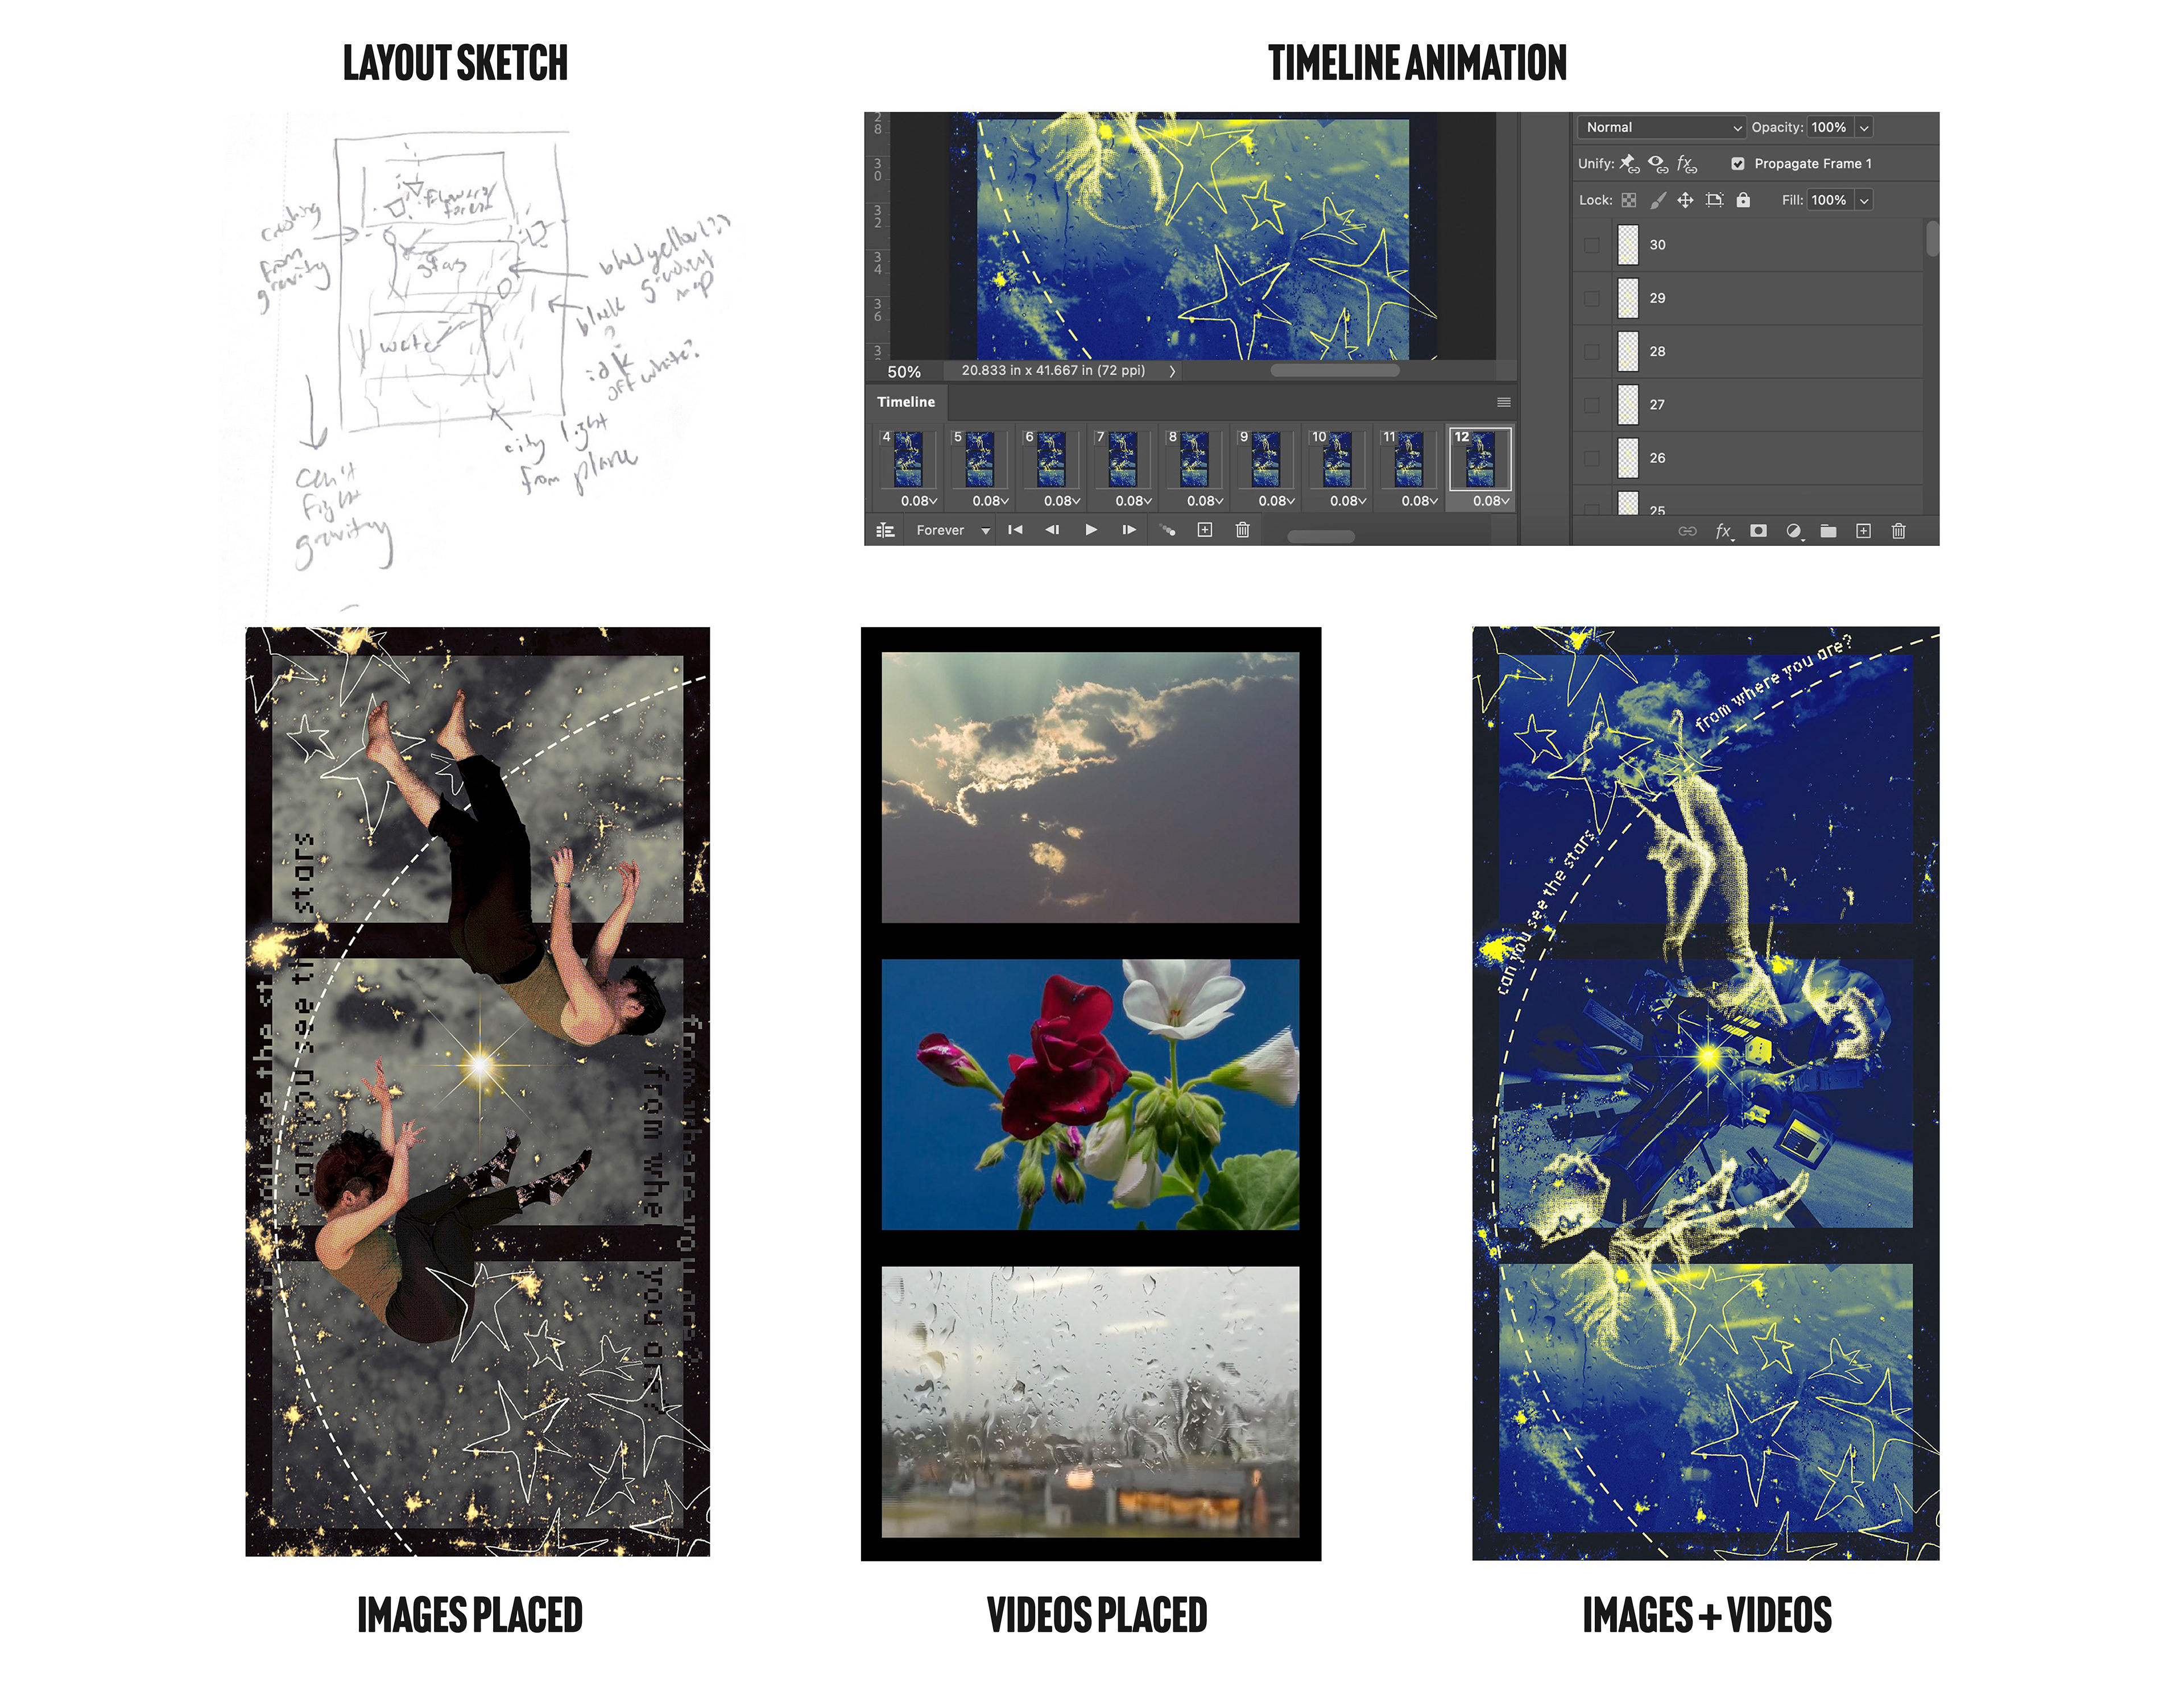Create a new layer group folder
Screen dimensions: 2184x1687
point(1828,531)
